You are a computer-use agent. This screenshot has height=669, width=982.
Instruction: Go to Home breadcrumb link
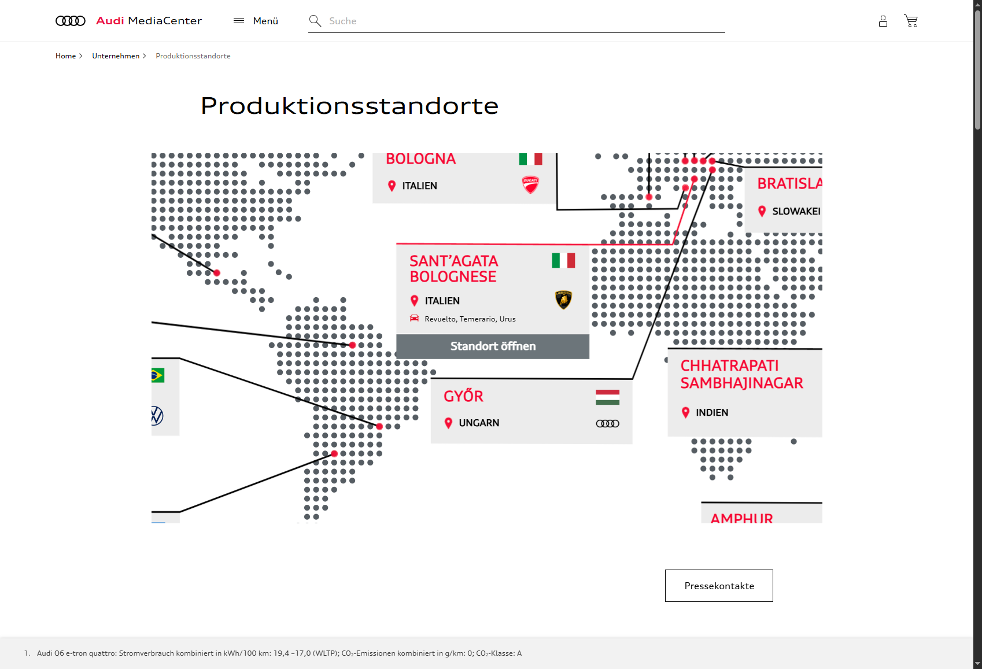pyautogui.click(x=65, y=56)
